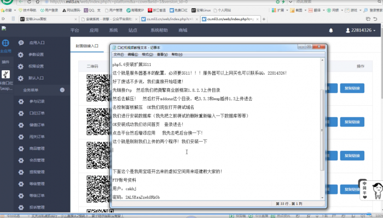Click the notification bell icon
The image size is (383, 218).
[x=330, y=31]
